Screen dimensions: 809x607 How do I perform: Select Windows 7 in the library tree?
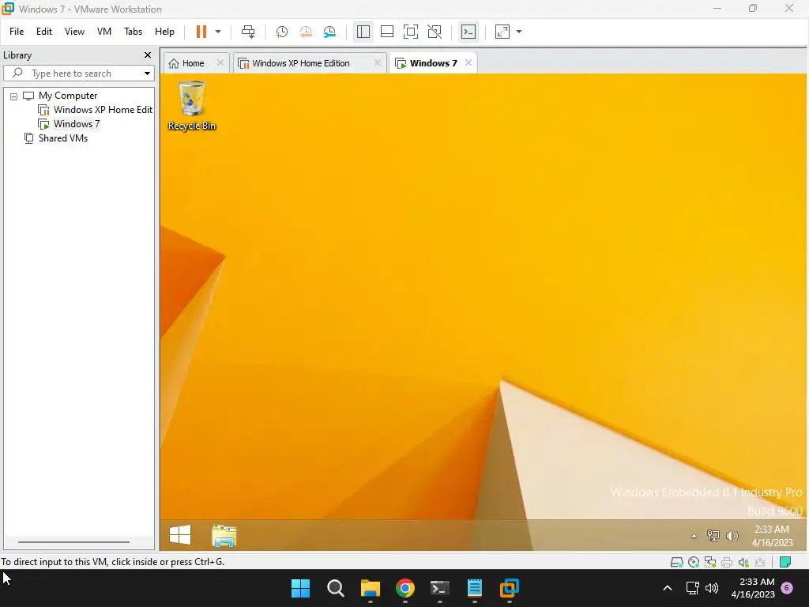tap(77, 124)
